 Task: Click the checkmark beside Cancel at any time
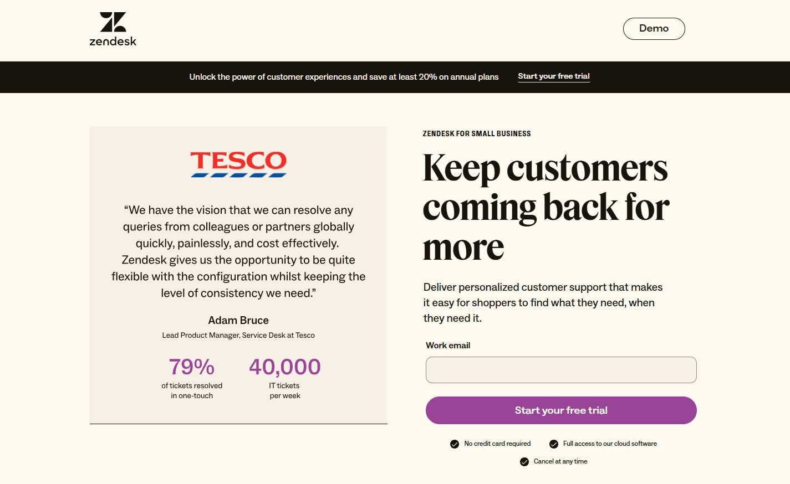524,461
